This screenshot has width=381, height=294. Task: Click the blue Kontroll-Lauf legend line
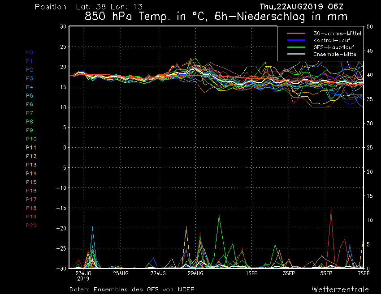click(x=296, y=40)
